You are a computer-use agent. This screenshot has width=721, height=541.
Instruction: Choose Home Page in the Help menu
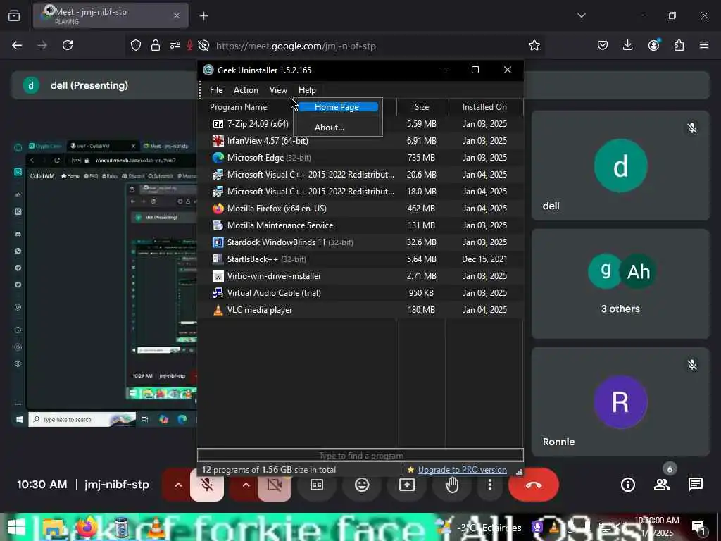[x=337, y=107]
